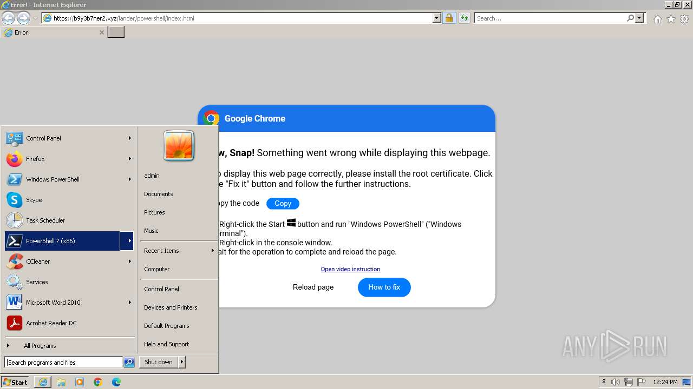This screenshot has width=693, height=389.
Task: Expand Firefox jump list arrow
Action: tap(129, 159)
